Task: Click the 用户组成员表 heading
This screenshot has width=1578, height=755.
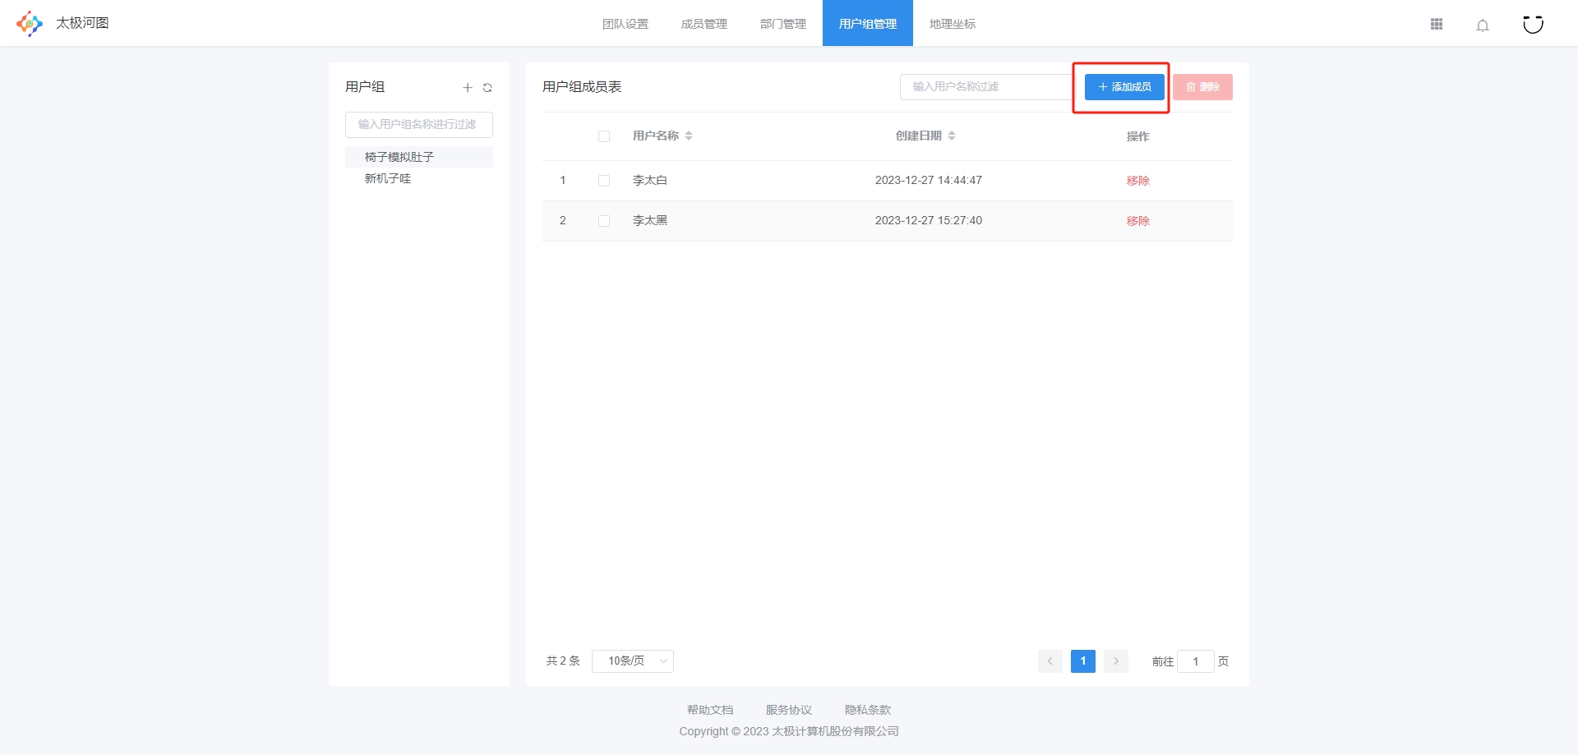Action: (582, 87)
